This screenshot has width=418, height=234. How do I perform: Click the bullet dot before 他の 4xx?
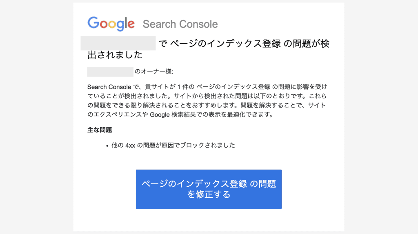[x=107, y=146]
